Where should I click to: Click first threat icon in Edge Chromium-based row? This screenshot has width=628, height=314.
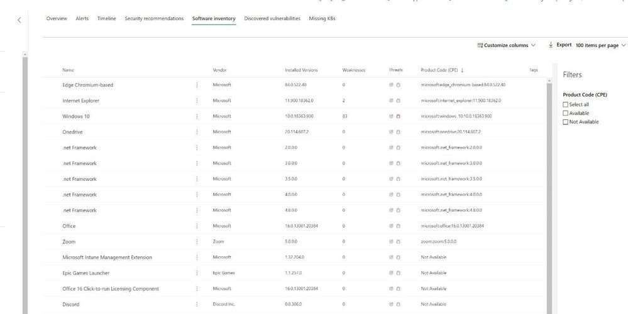pos(391,85)
